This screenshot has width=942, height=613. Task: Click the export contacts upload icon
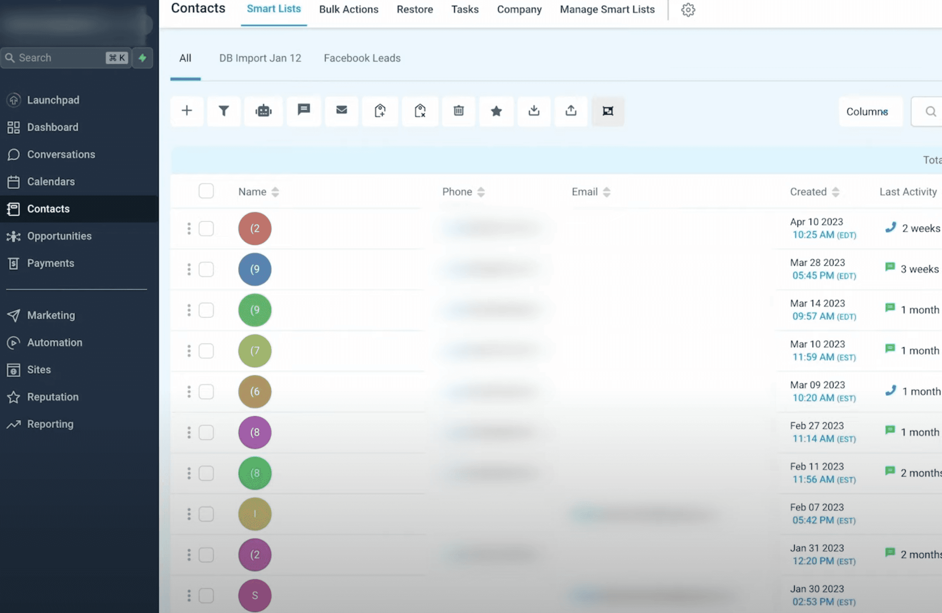coord(571,111)
